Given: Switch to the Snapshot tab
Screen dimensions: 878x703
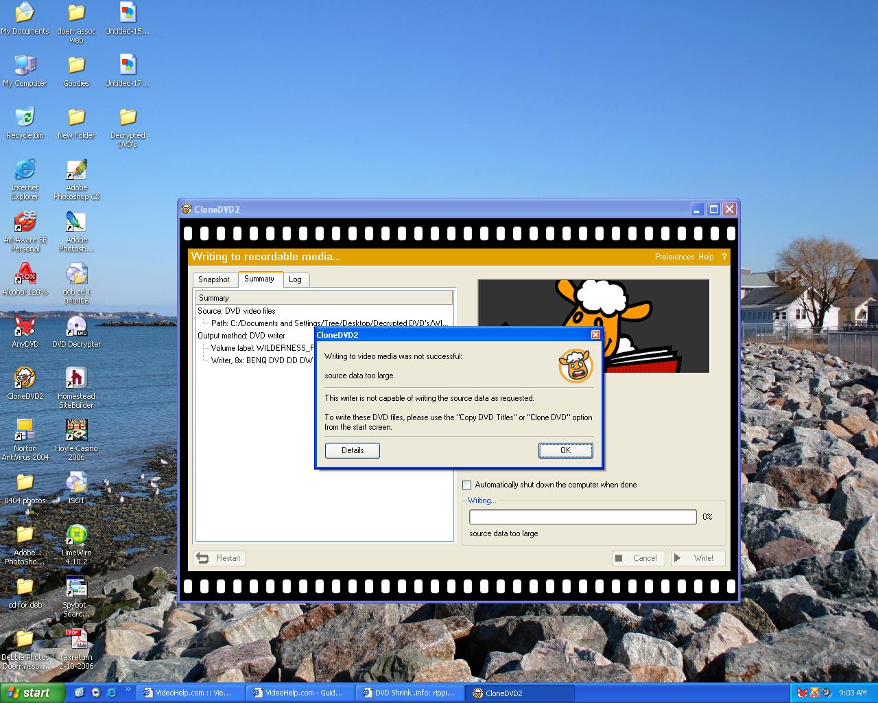Looking at the screenshot, I should pyautogui.click(x=214, y=279).
